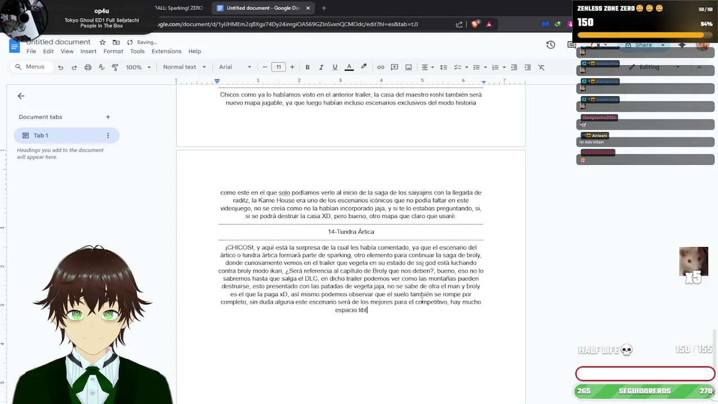The image size is (718, 404).
Task: Open the Editing mode dropdown
Action: [653, 67]
